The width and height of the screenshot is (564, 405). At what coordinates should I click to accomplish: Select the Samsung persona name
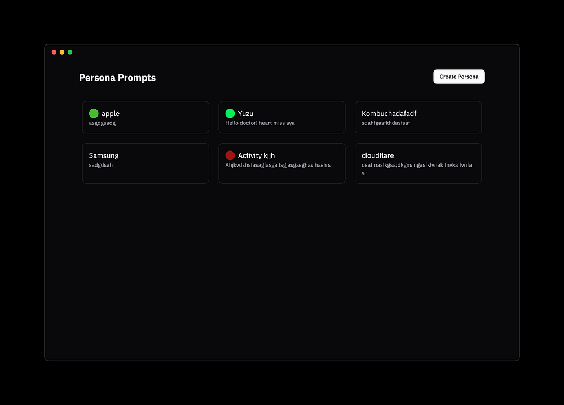(x=104, y=155)
